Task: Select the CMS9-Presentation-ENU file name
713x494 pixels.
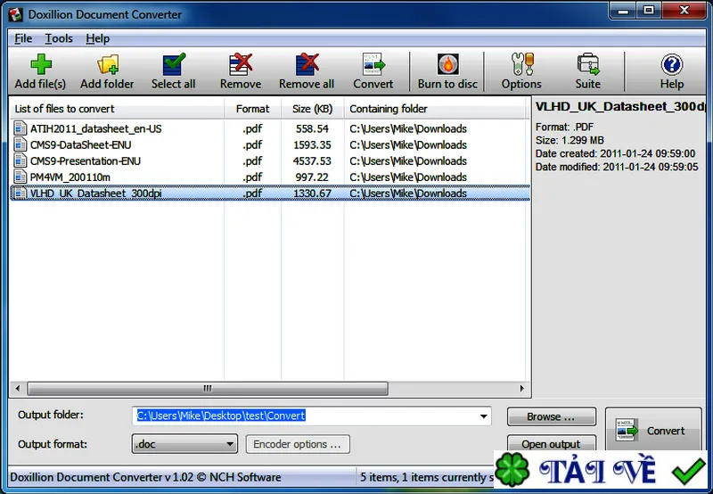Action: 86,161
